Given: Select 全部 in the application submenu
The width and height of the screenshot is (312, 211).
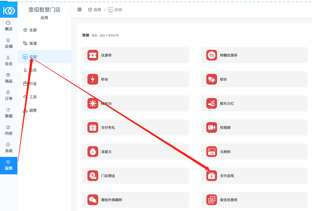Looking at the screenshot, I should [x=33, y=30].
